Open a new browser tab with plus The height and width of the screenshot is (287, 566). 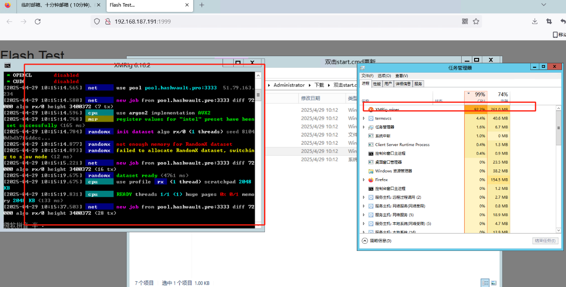202,5
